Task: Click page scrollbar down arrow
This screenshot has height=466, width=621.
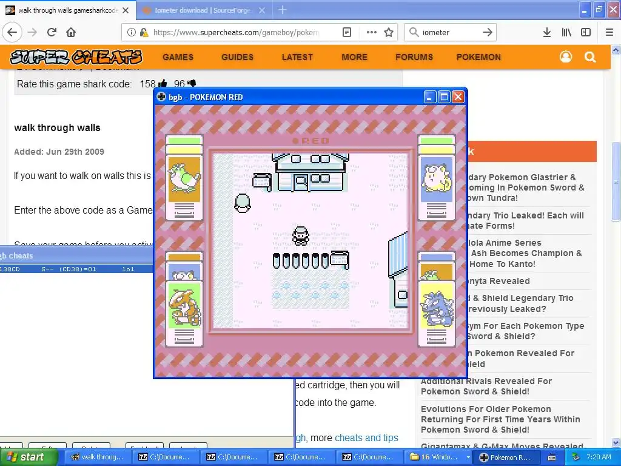Action: pos(616,442)
